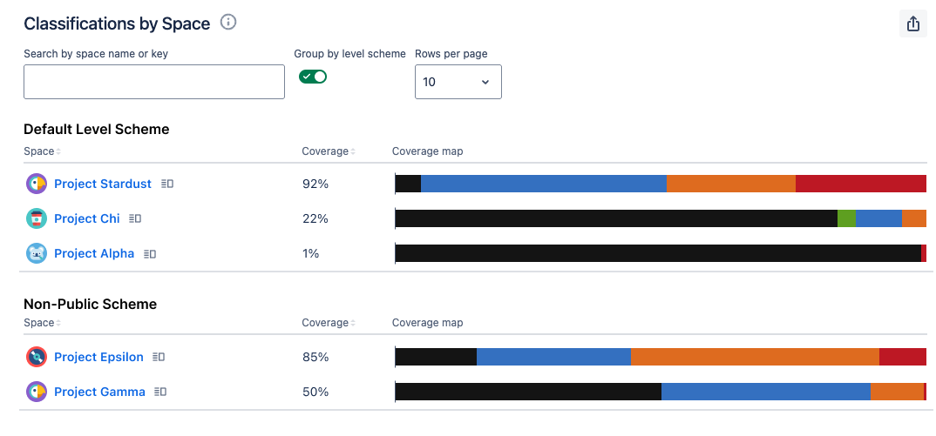Click the info icon beside Classifications by Space
The width and height of the screenshot is (936, 436).
(228, 23)
